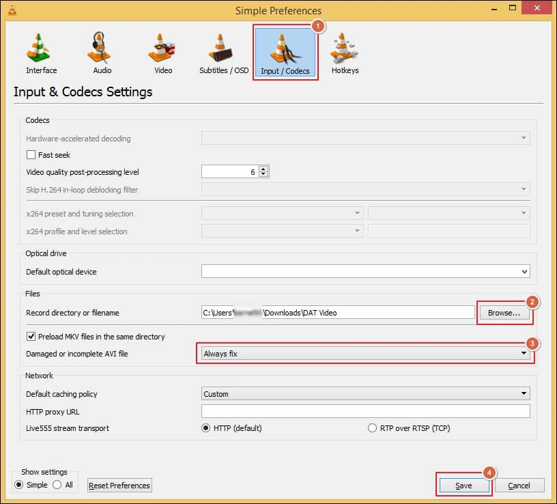
Task: Select the Input / Codecs preferences icon
Action: coord(285,53)
